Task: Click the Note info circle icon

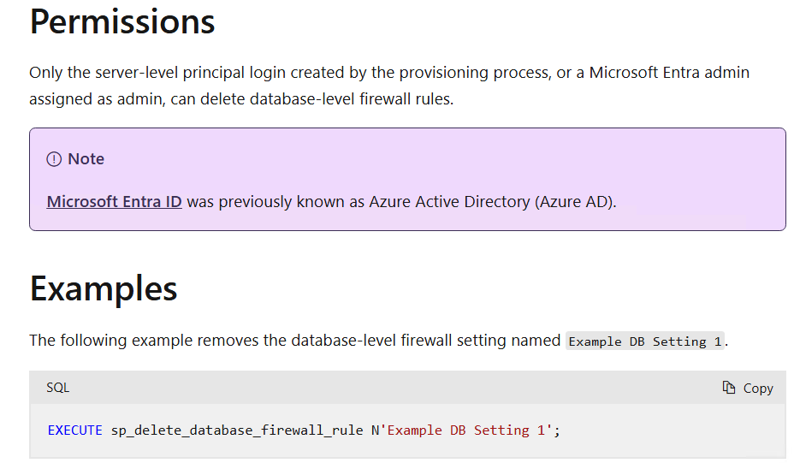Action: tap(54, 159)
